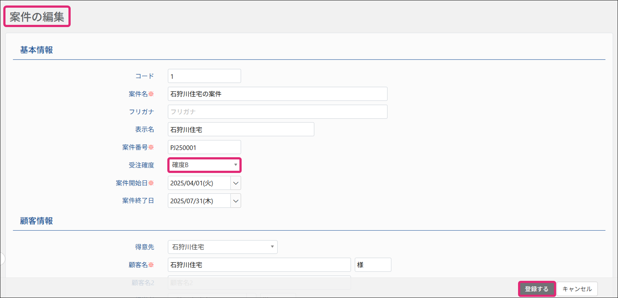The image size is (618, 298).
Task: Click the empty フリガナ field
Action: [278, 112]
